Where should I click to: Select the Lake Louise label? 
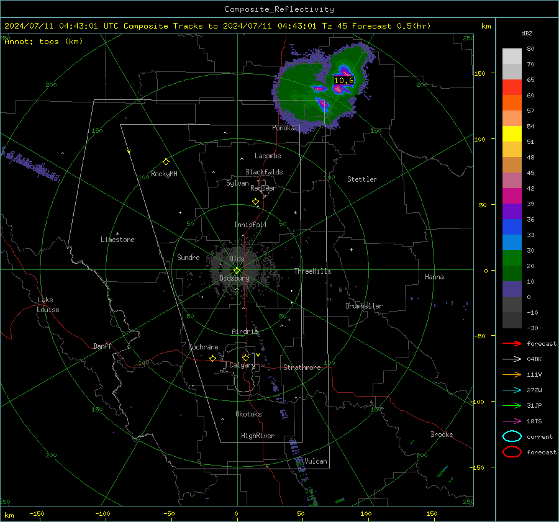(48, 305)
